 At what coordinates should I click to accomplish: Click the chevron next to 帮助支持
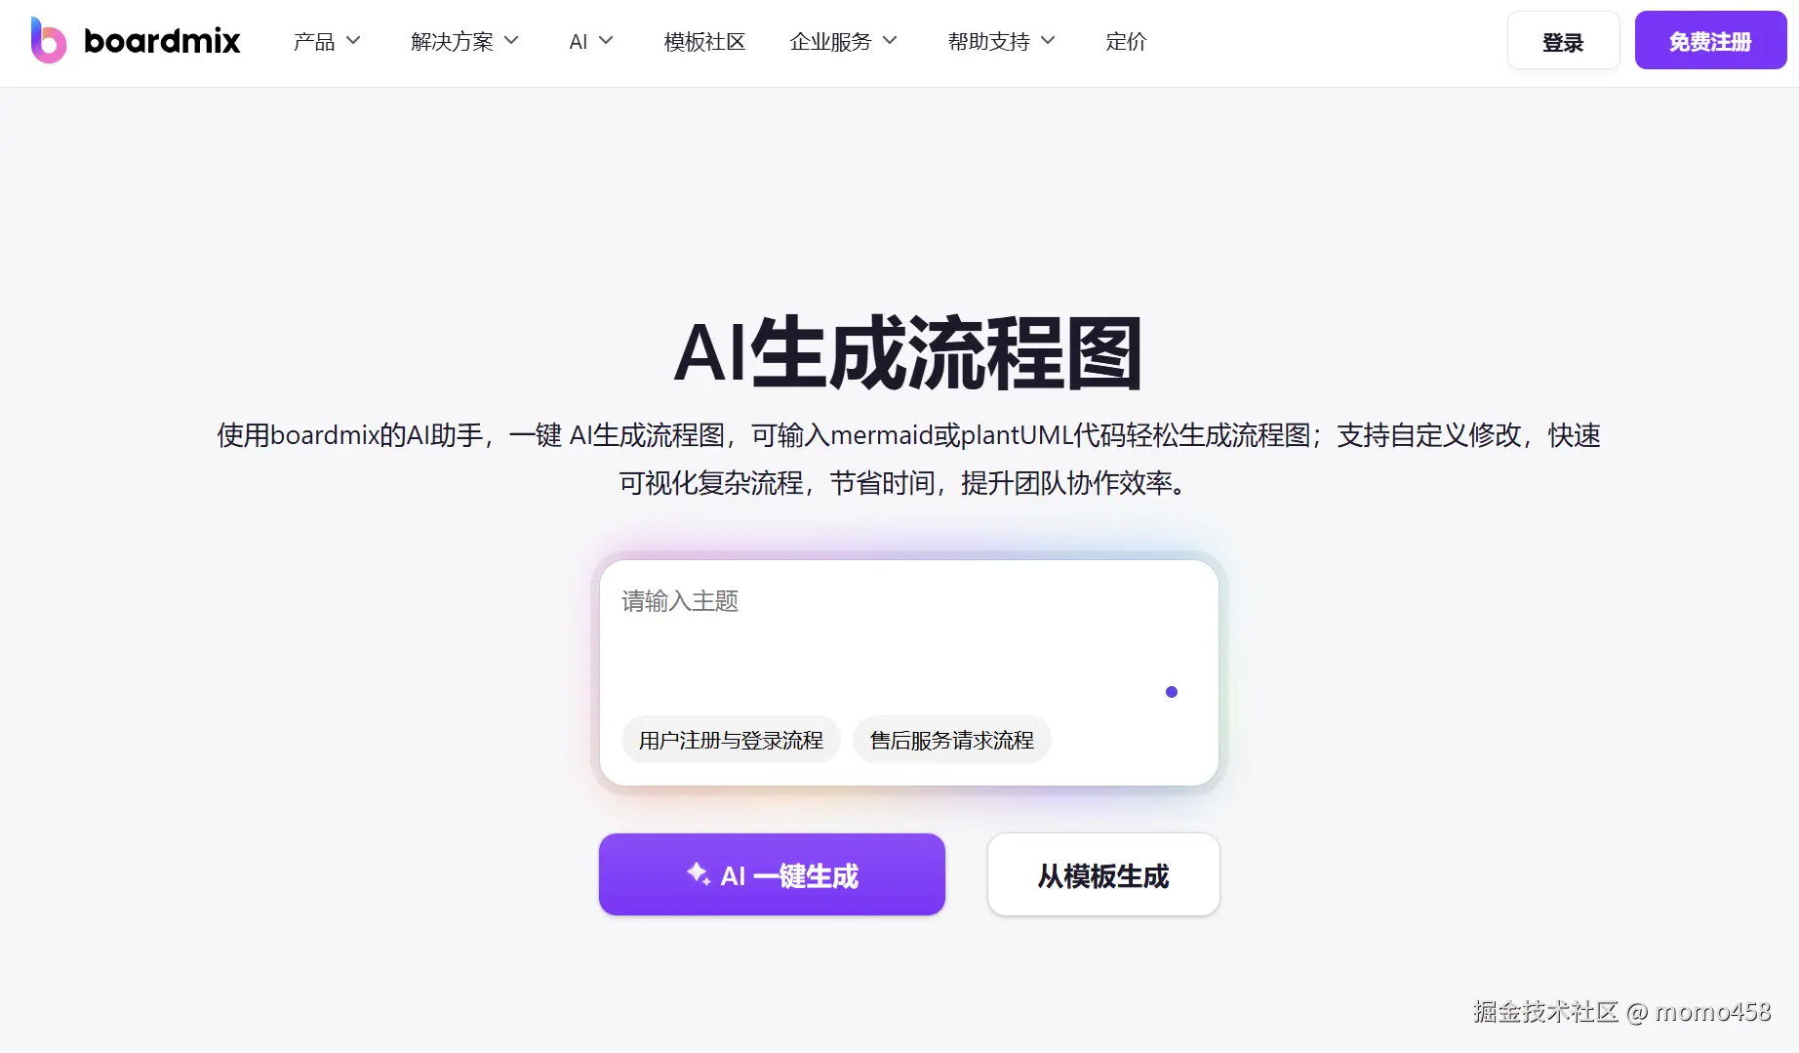click(1048, 41)
